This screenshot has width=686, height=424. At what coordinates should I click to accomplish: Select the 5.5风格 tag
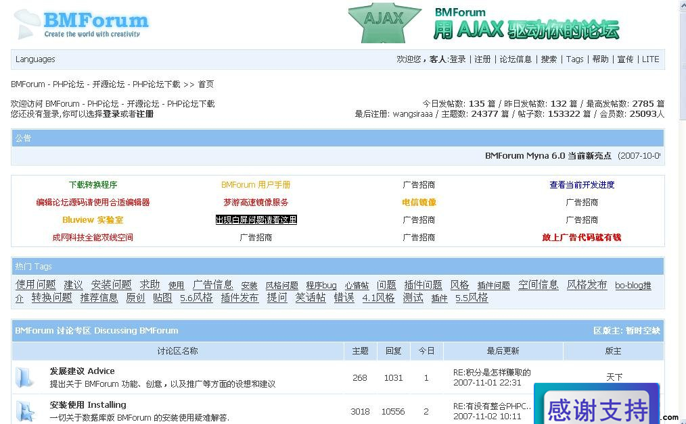click(472, 298)
